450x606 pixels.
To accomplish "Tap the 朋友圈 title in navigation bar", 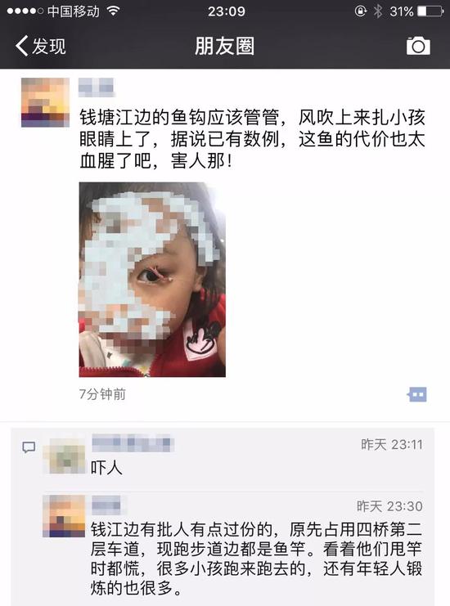I will click(x=225, y=46).
